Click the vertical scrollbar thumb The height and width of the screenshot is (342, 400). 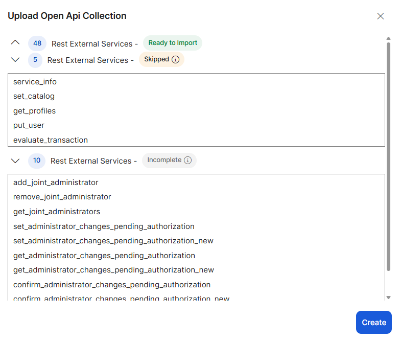click(388, 153)
